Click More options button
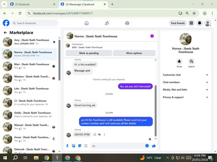Image resolution: width=217 pixels, height=162 pixels. pyautogui.click(x=134, y=53)
